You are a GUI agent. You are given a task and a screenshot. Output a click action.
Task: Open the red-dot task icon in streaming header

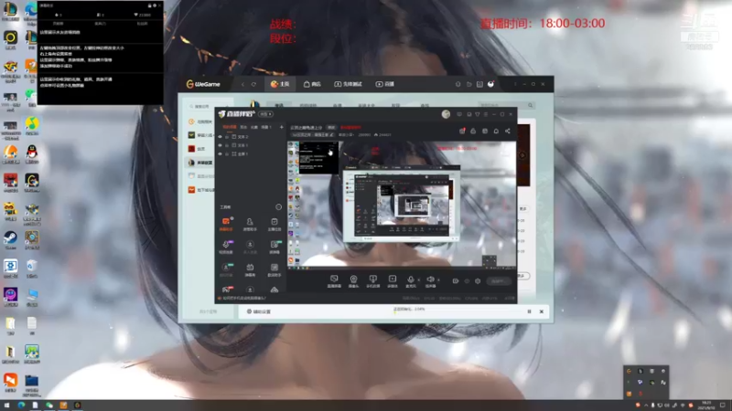click(x=462, y=131)
